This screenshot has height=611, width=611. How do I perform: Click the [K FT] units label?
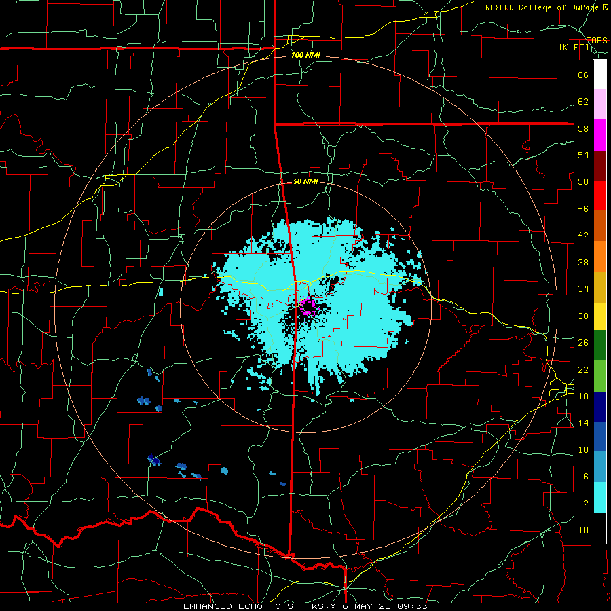[574, 48]
